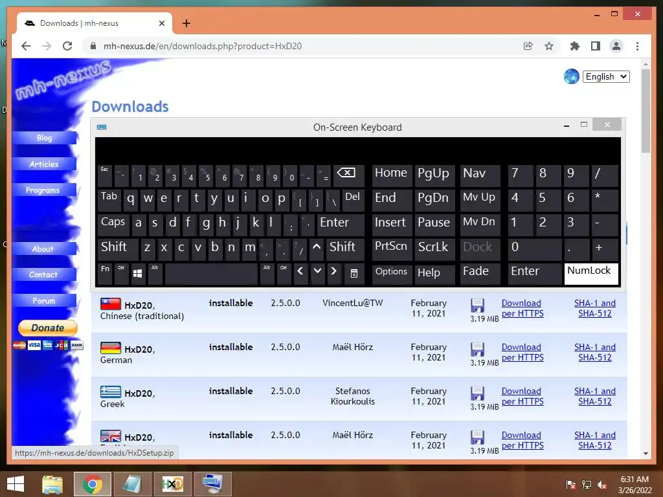The height and width of the screenshot is (497, 663).
Task: Click the Help key on On-Screen Keyboard
Action: click(434, 274)
